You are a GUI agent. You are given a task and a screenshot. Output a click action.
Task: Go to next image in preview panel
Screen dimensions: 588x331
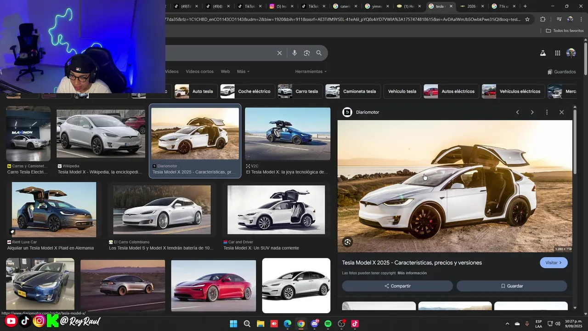coord(532,112)
